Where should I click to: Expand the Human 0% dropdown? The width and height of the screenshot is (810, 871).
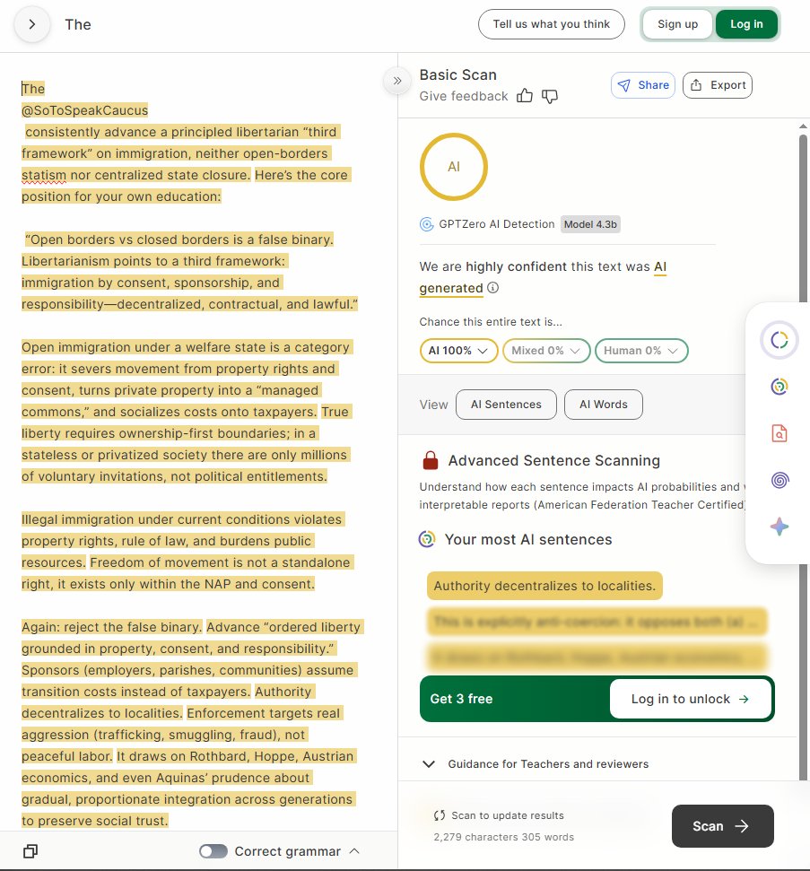[641, 351]
